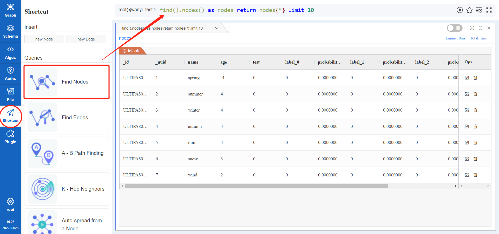Edit the wind row
499x234 pixels.
coord(467,175)
